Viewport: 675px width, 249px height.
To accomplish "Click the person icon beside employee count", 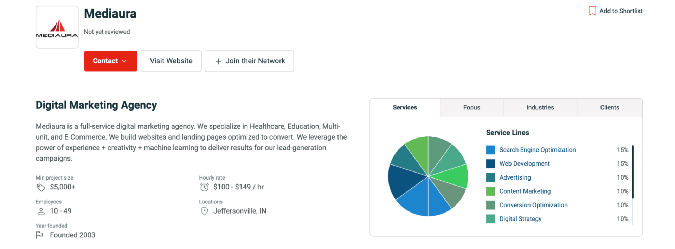I will pos(41,211).
